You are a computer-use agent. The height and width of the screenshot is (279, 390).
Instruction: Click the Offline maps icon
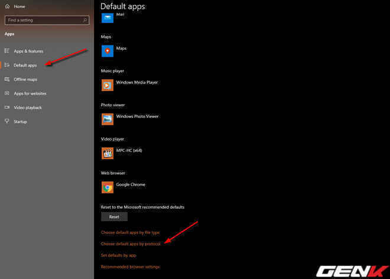tap(7, 79)
